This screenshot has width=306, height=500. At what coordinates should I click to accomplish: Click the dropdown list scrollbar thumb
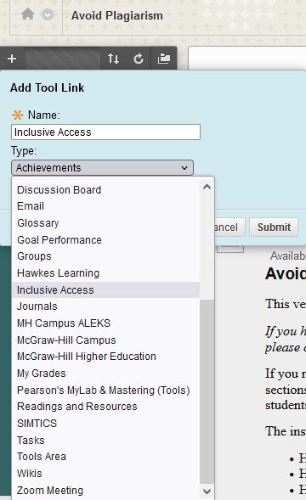coord(207,392)
